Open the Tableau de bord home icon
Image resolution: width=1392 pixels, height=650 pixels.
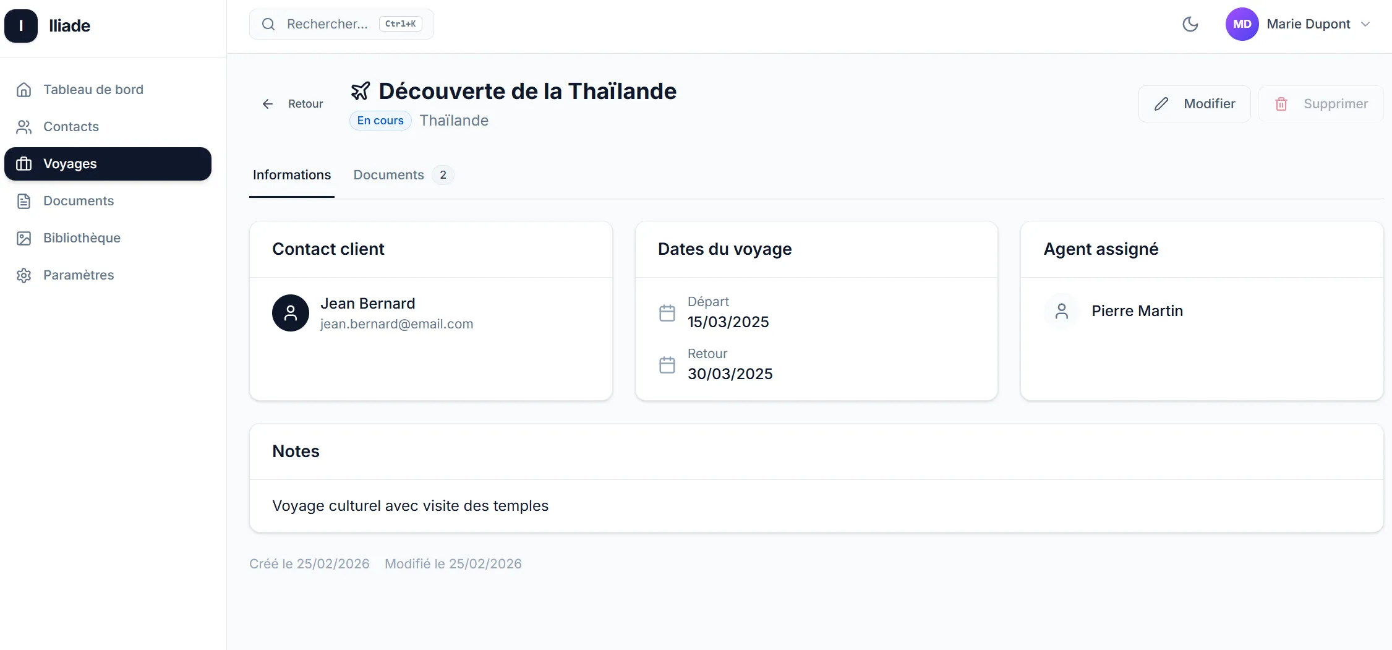click(23, 89)
